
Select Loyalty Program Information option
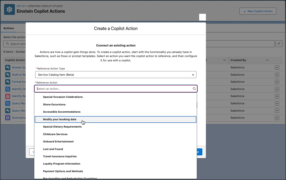116,164
